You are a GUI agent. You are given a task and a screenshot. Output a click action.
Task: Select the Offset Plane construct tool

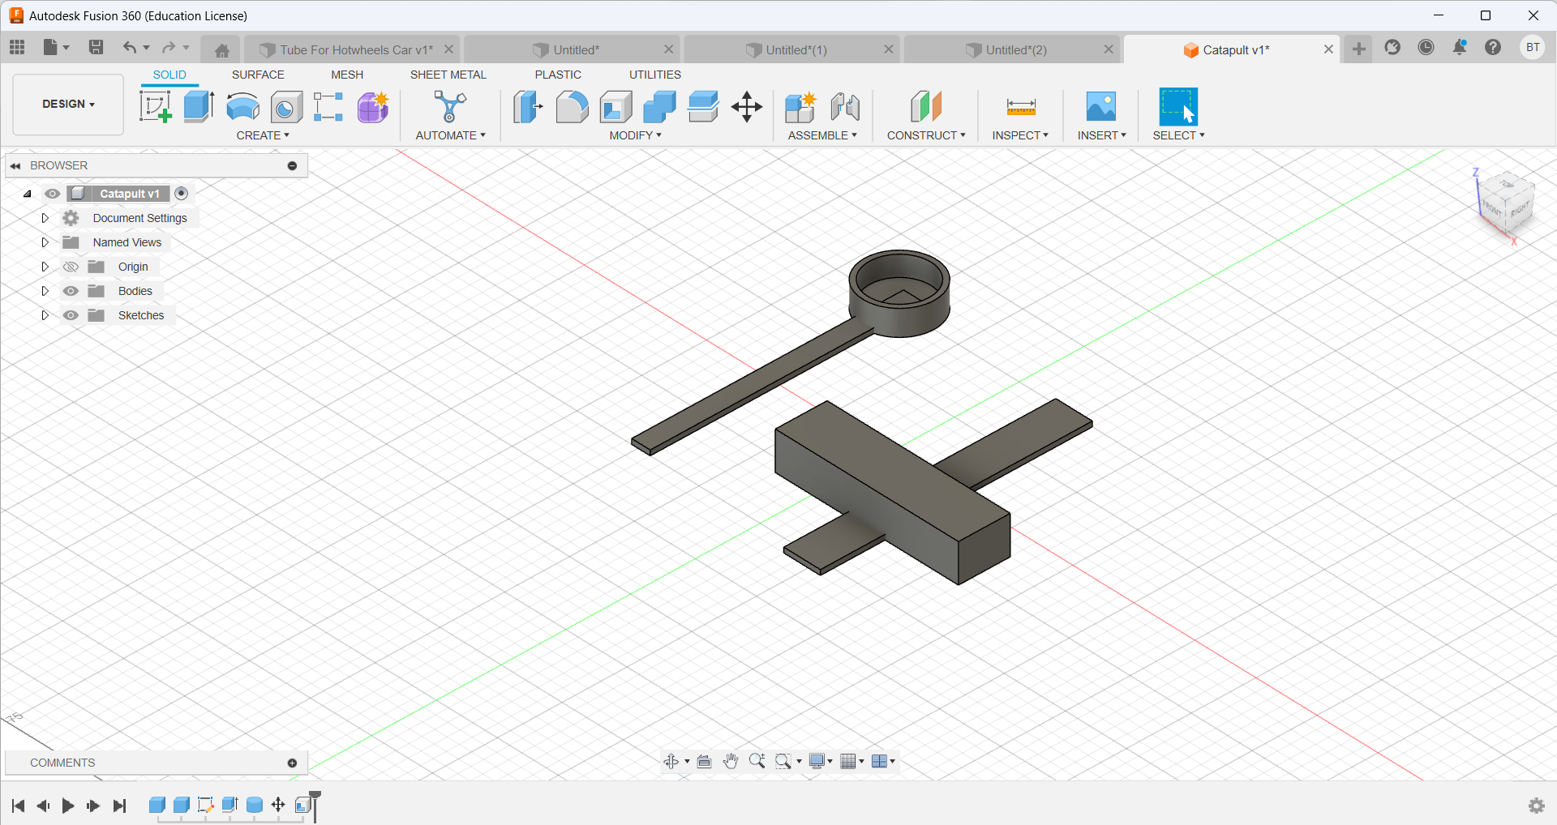click(x=926, y=106)
